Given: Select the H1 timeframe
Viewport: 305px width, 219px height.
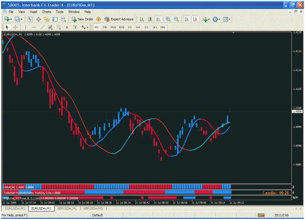Looking at the screenshot, I should (x=130, y=27).
